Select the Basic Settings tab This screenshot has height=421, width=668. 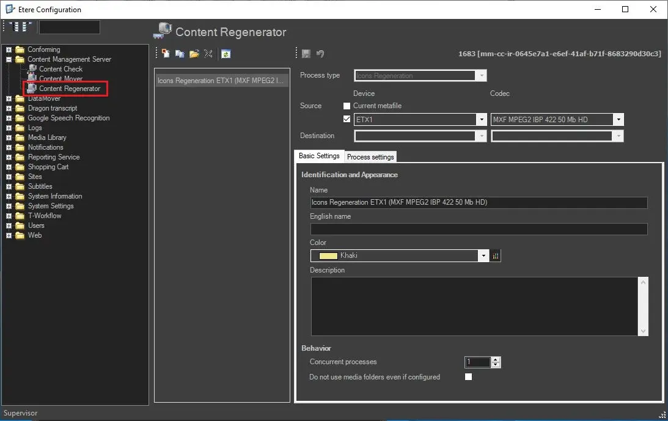click(x=319, y=156)
